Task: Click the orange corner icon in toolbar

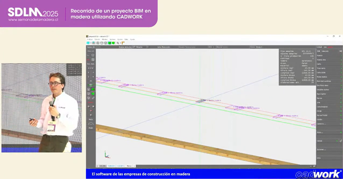Action: tap(123, 43)
